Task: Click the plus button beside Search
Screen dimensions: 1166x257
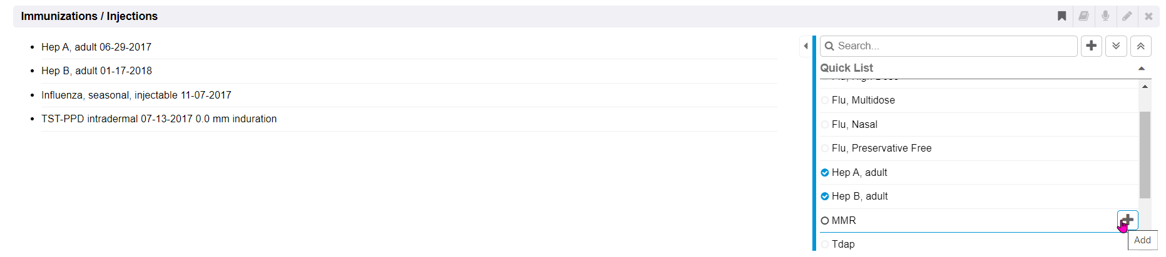Action: 1092,46
